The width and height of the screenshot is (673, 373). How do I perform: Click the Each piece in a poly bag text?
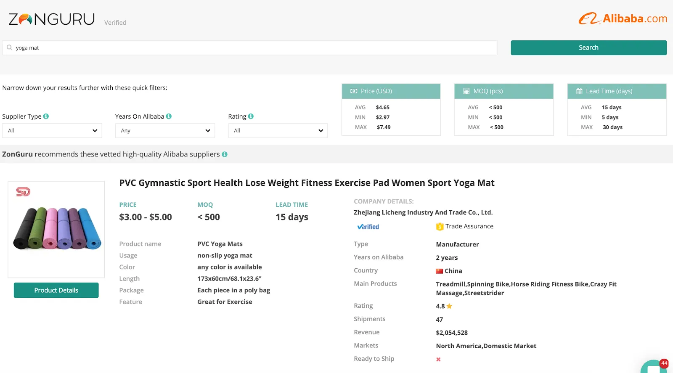tap(234, 290)
